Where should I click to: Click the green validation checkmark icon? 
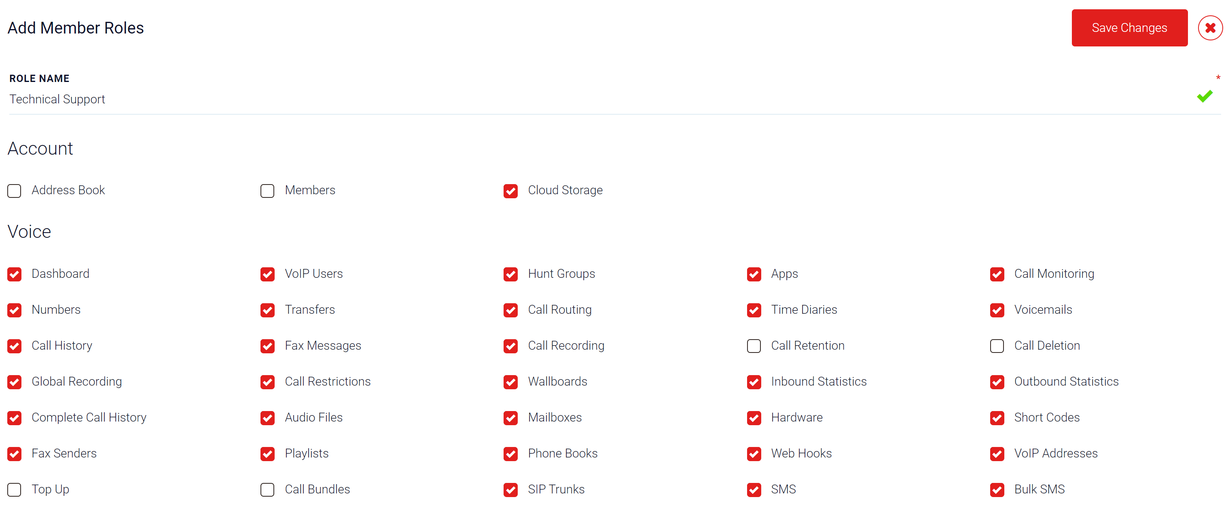click(x=1204, y=97)
